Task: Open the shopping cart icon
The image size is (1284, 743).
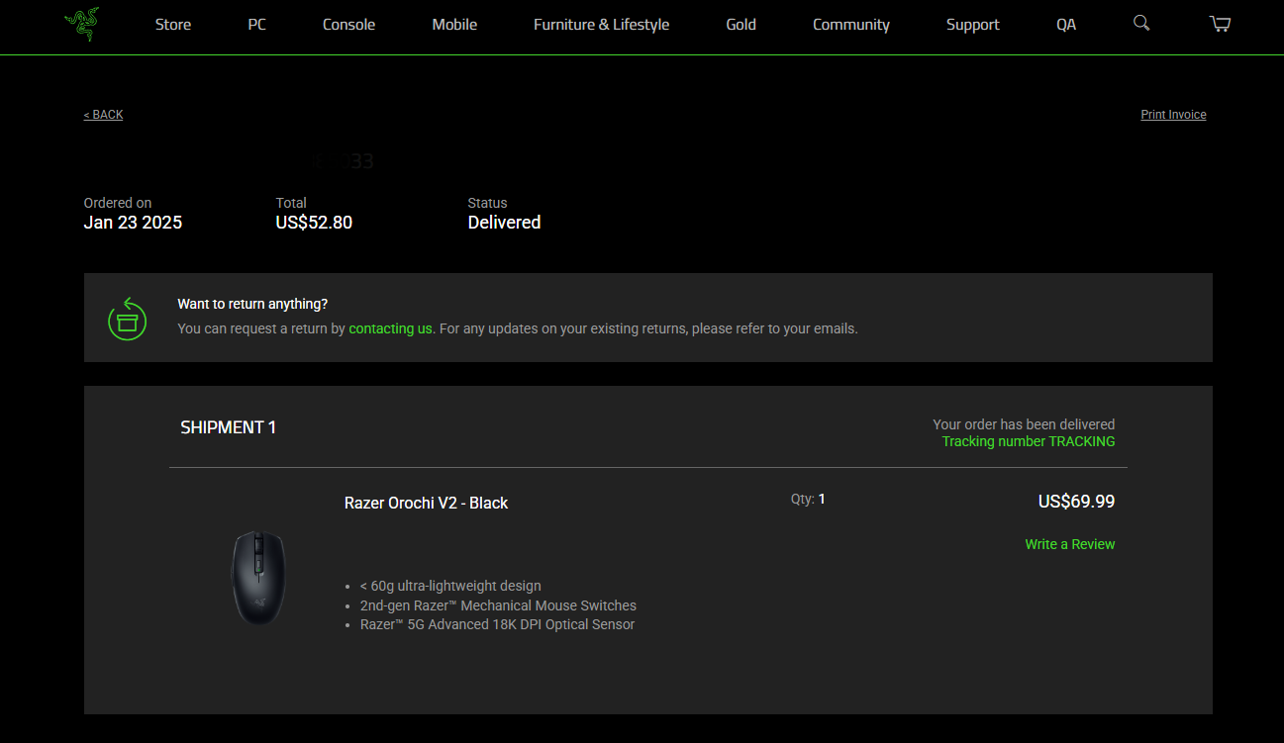Action: [1220, 23]
